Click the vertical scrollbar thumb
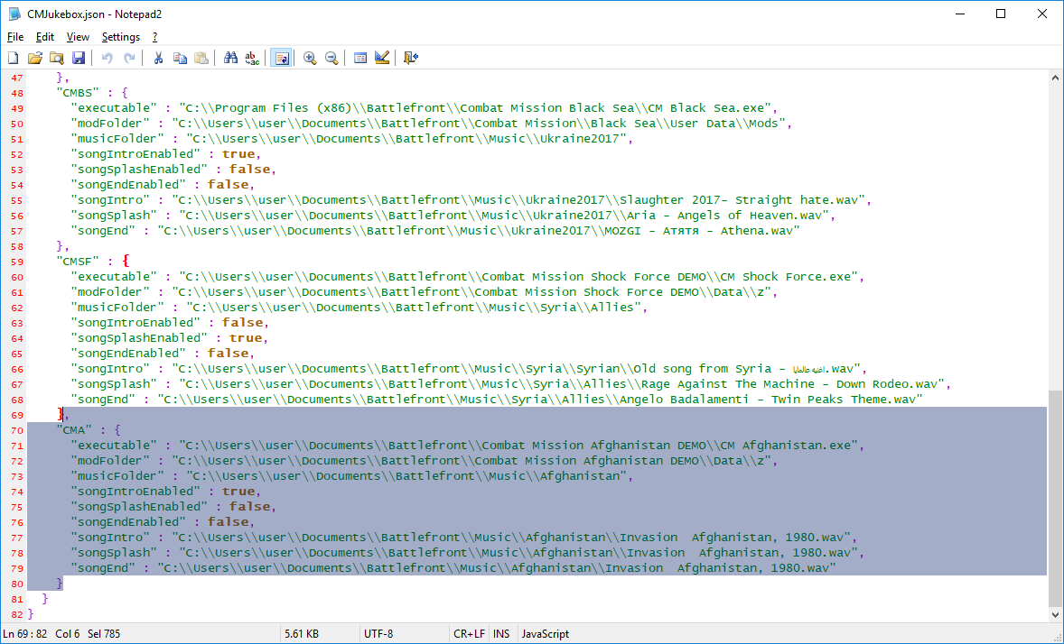 click(1055, 498)
